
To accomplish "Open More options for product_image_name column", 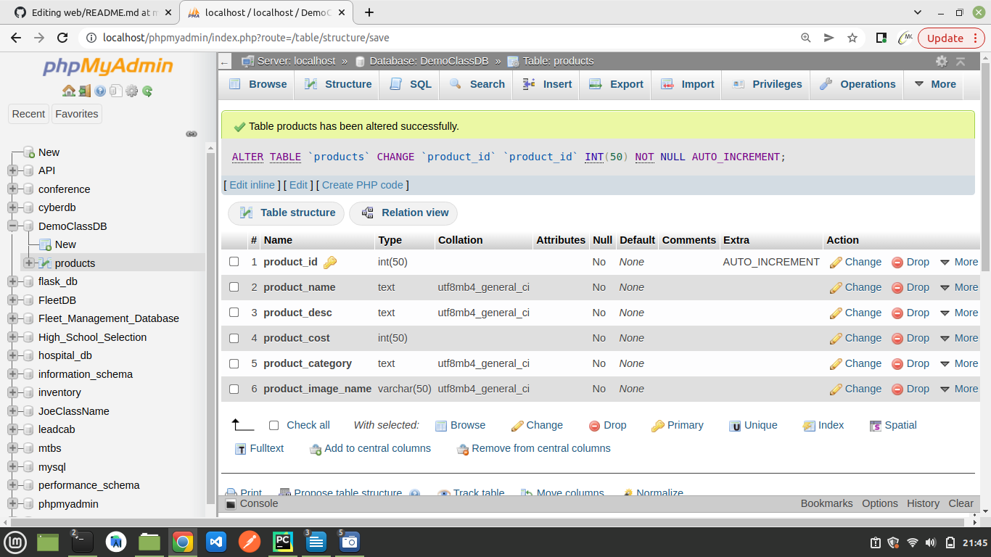I will point(958,389).
